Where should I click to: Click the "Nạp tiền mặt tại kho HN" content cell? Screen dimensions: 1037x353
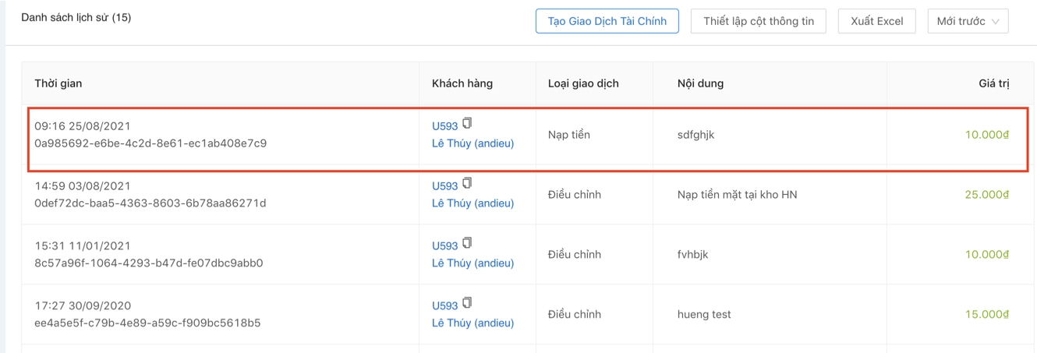[737, 195]
